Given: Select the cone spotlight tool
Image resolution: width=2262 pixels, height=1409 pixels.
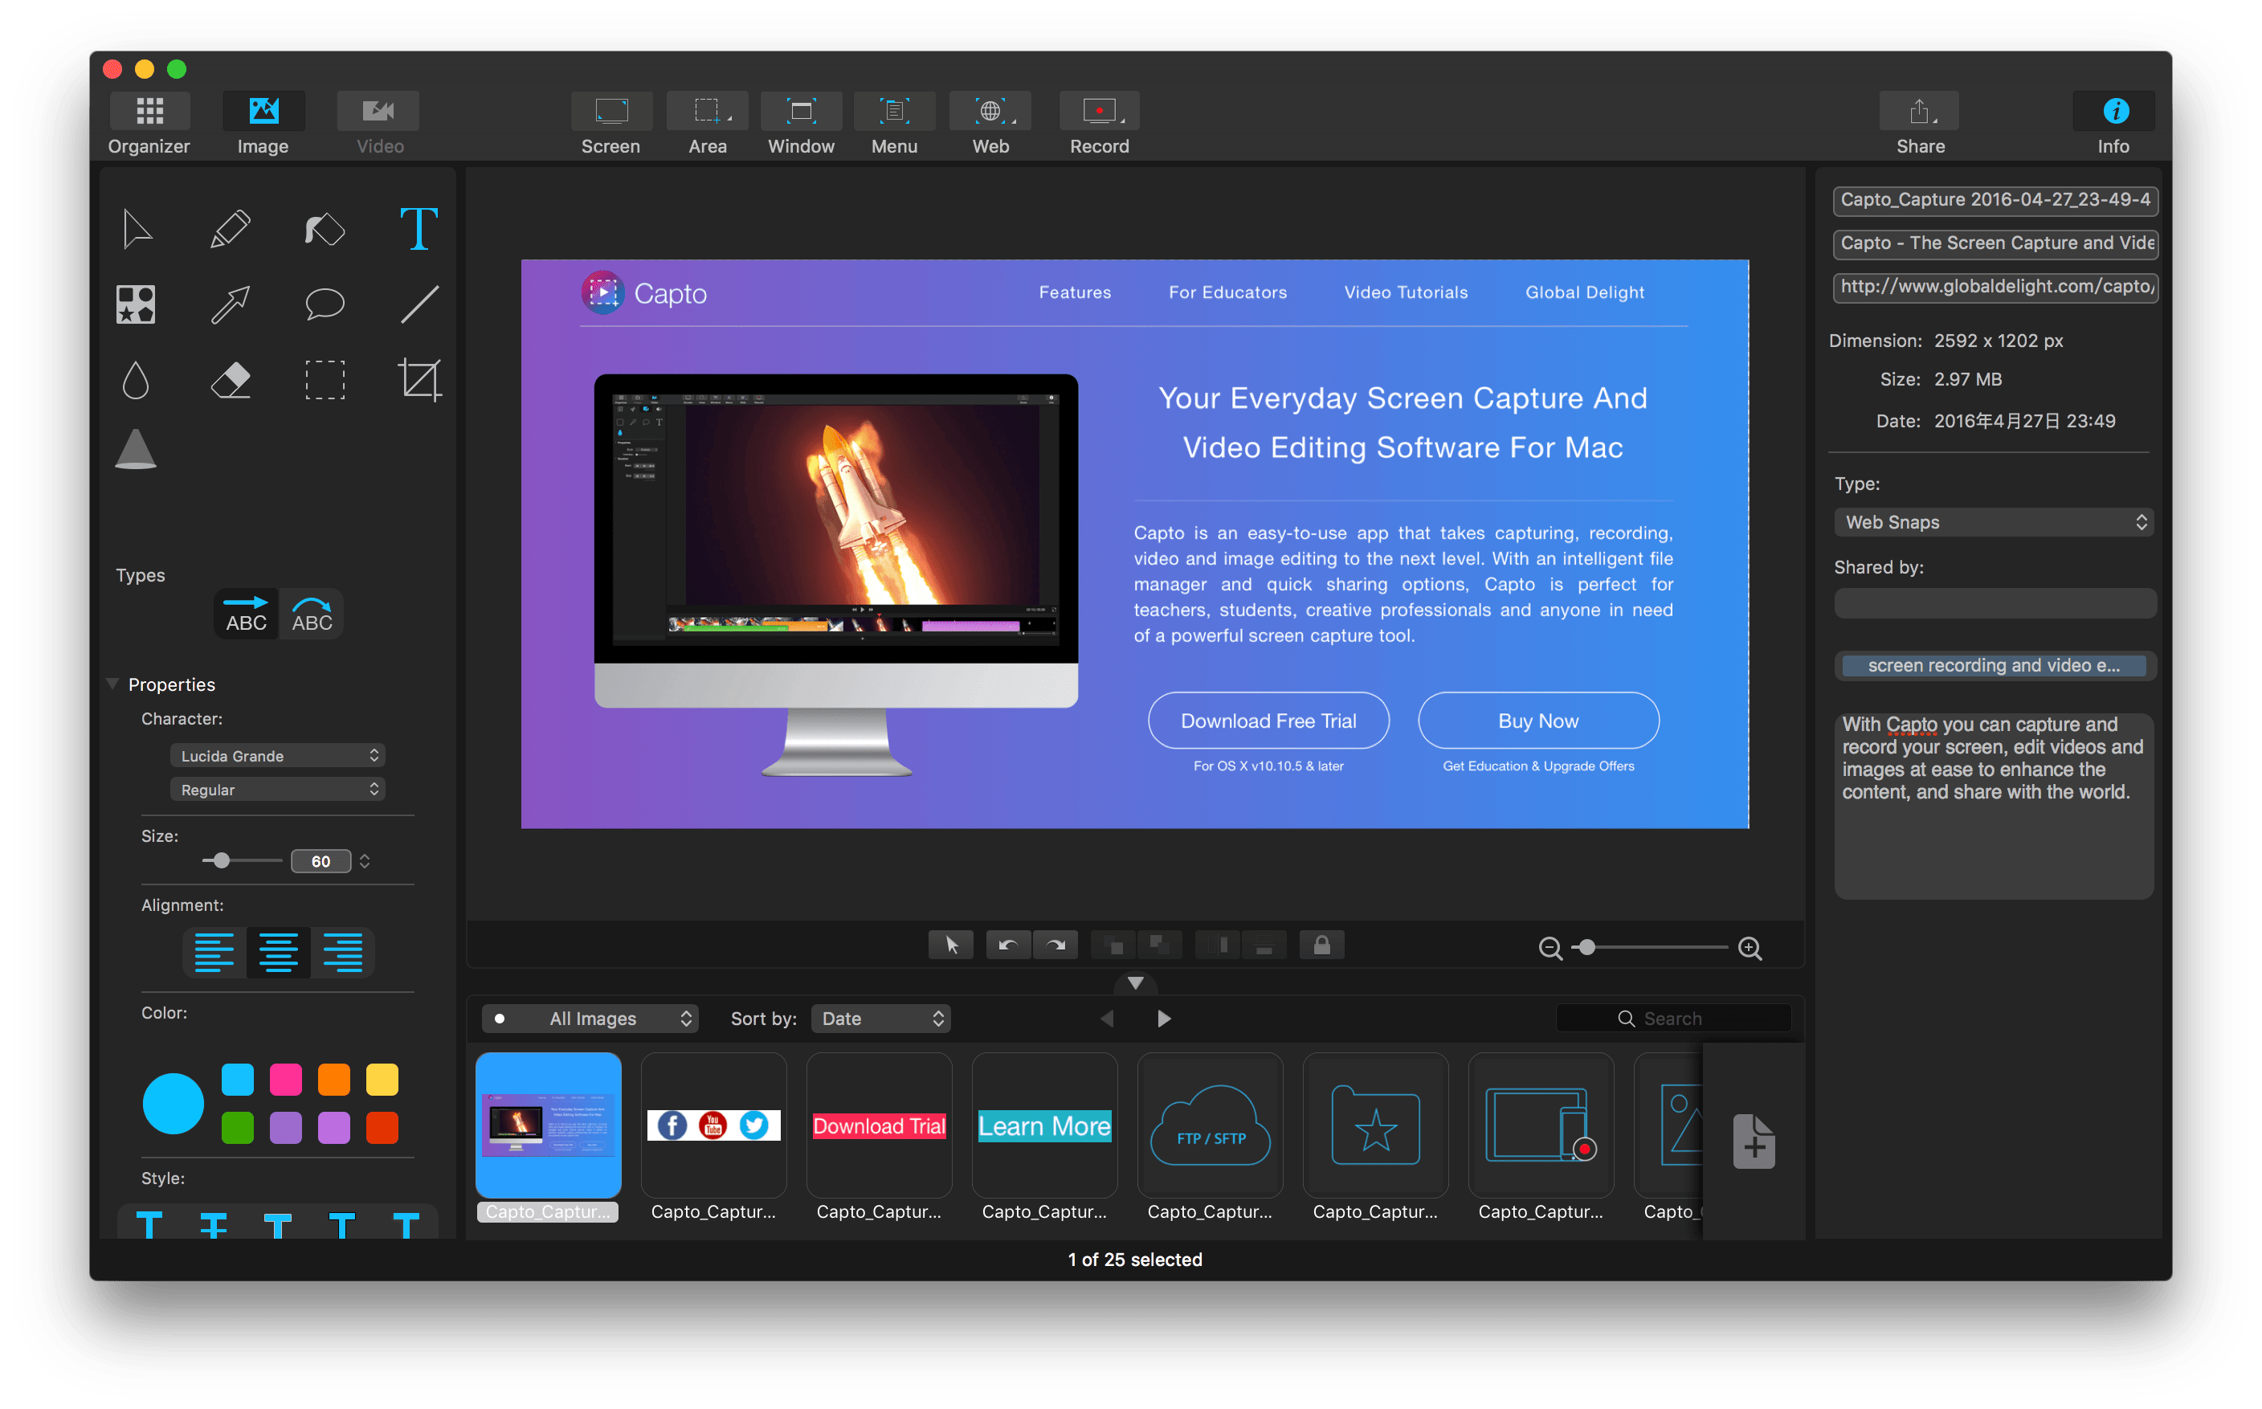Looking at the screenshot, I should pos(135,449).
